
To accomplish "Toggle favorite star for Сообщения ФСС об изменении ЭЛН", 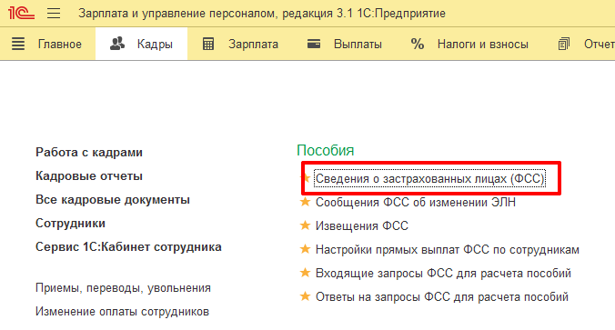I will coord(305,202).
